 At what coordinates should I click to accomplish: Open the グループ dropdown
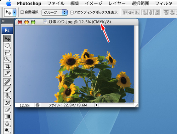click(x=55, y=12)
